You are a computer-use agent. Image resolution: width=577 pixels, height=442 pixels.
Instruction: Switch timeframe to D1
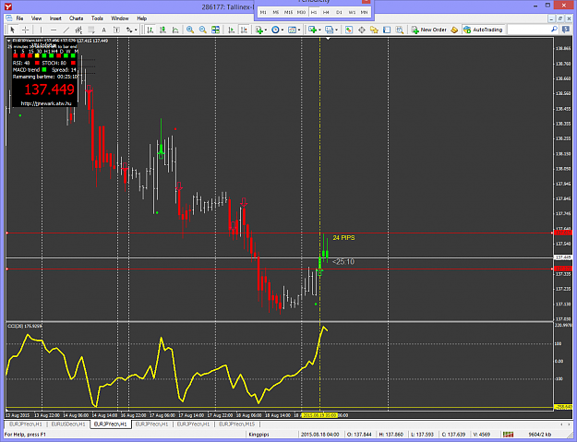tap(339, 12)
